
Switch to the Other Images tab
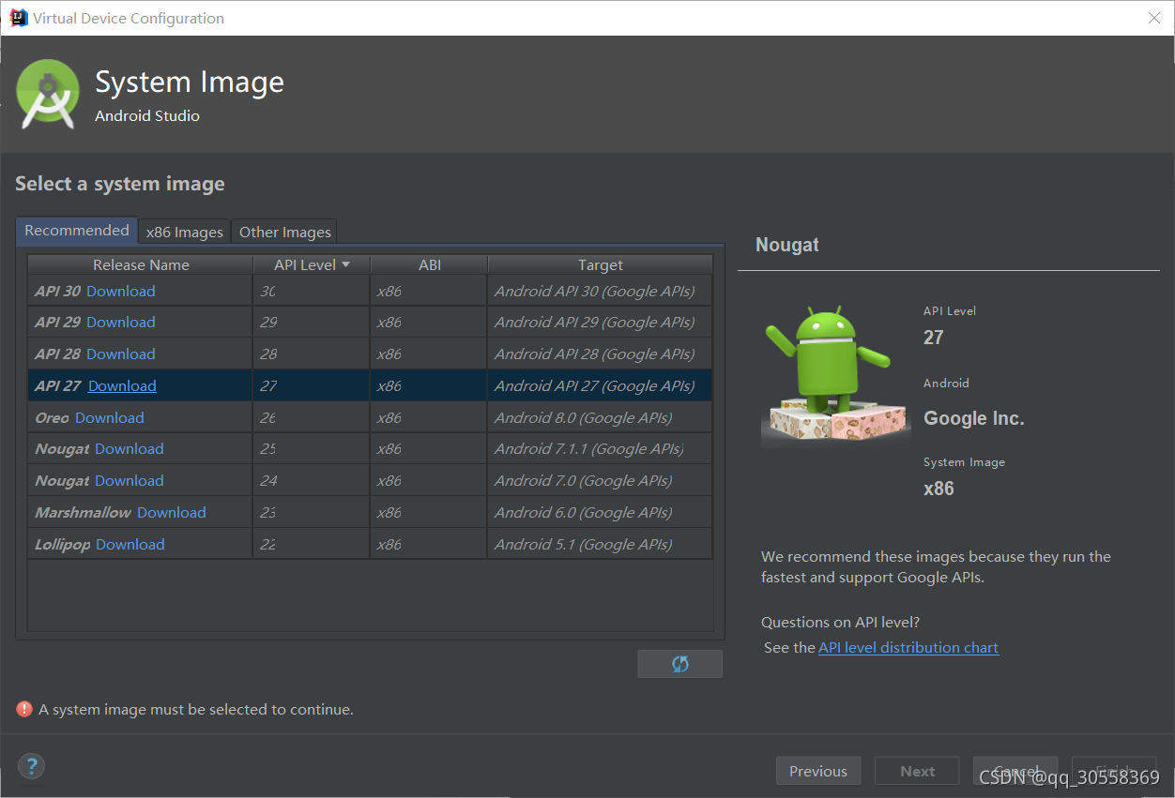click(x=284, y=232)
